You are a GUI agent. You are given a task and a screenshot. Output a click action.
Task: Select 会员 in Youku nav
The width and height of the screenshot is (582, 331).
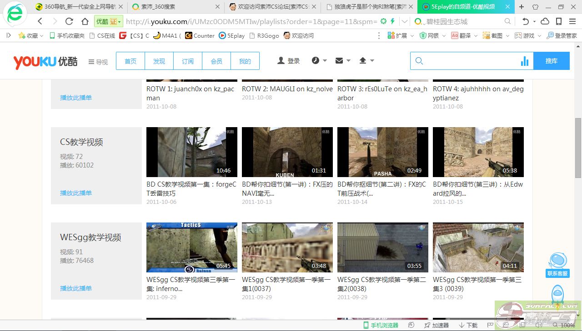(x=216, y=61)
